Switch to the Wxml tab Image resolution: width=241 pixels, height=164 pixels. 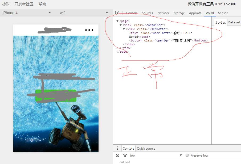pos(210,13)
